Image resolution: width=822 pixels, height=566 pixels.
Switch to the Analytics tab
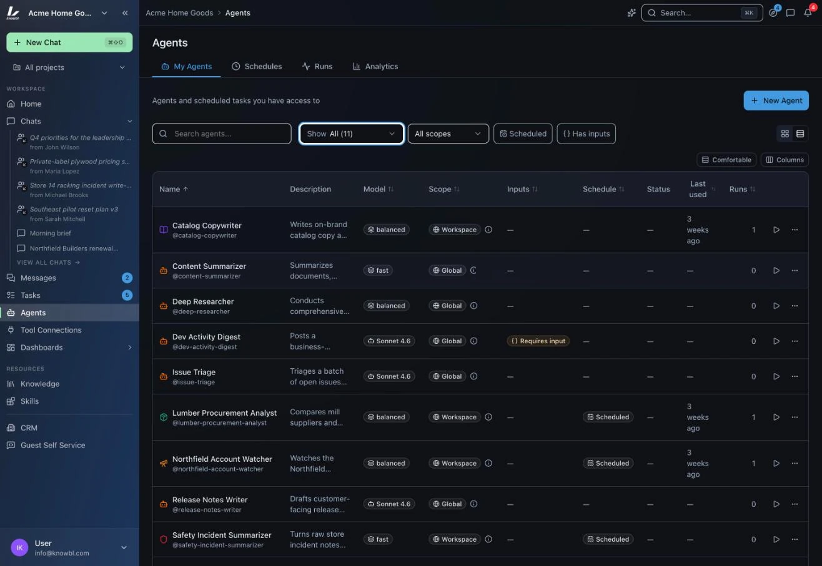pyautogui.click(x=375, y=66)
